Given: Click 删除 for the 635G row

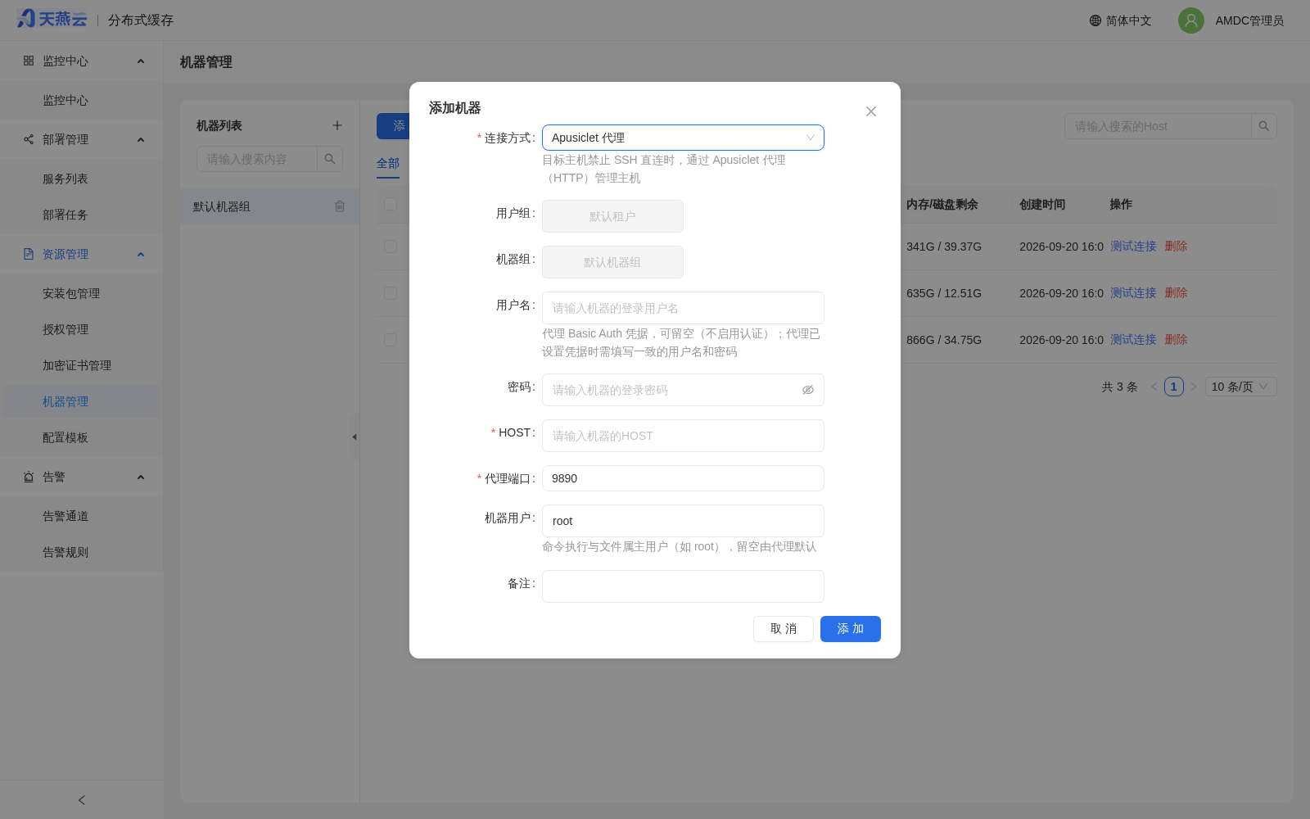Looking at the screenshot, I should [1176, 293].
